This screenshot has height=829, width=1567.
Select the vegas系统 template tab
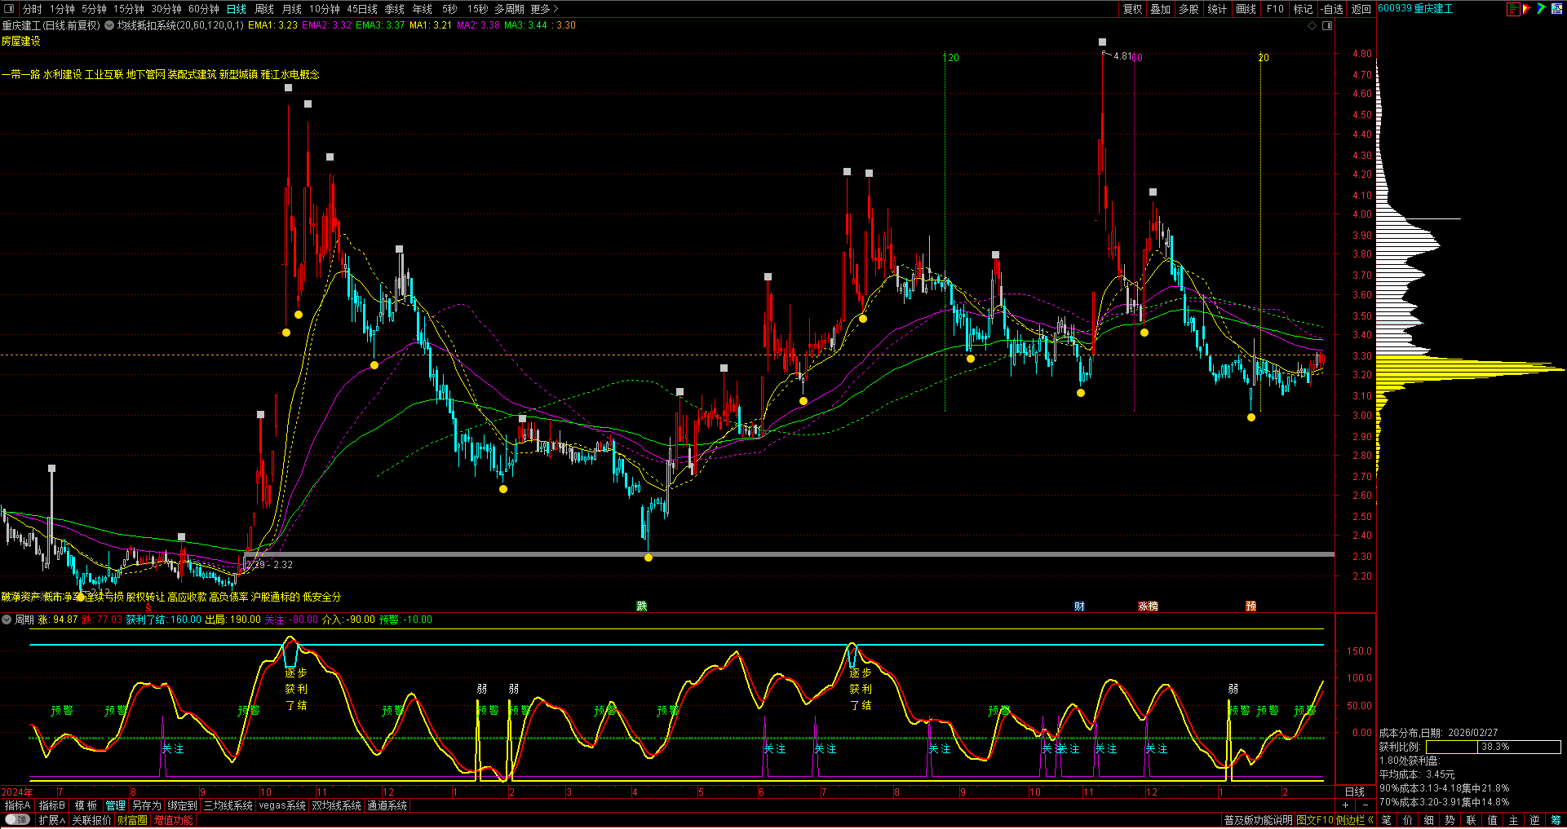click(282, 805)
